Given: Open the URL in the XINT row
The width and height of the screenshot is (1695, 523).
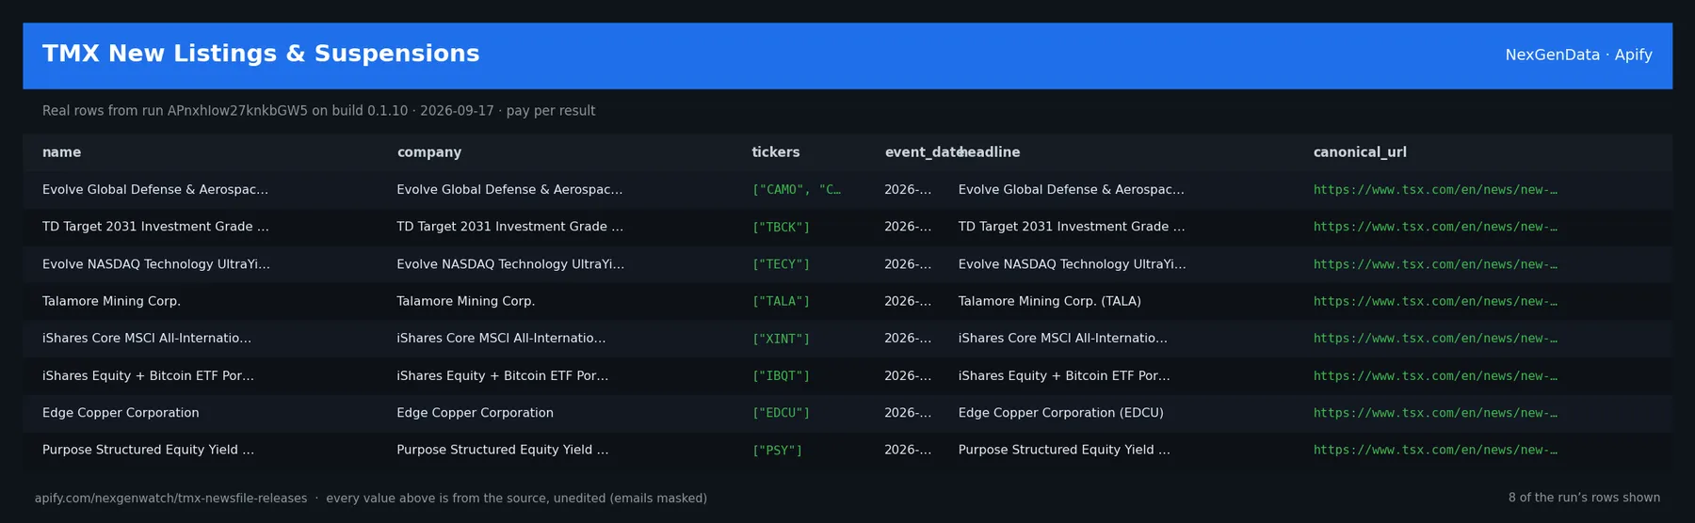Looking at the screenshot, I should click(x=1435, y=339).
